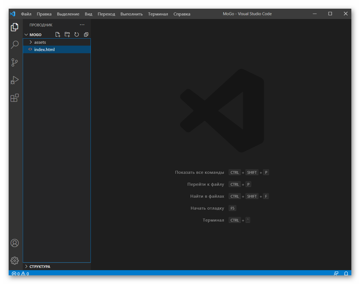Select the index.html file

click(57, 49)
